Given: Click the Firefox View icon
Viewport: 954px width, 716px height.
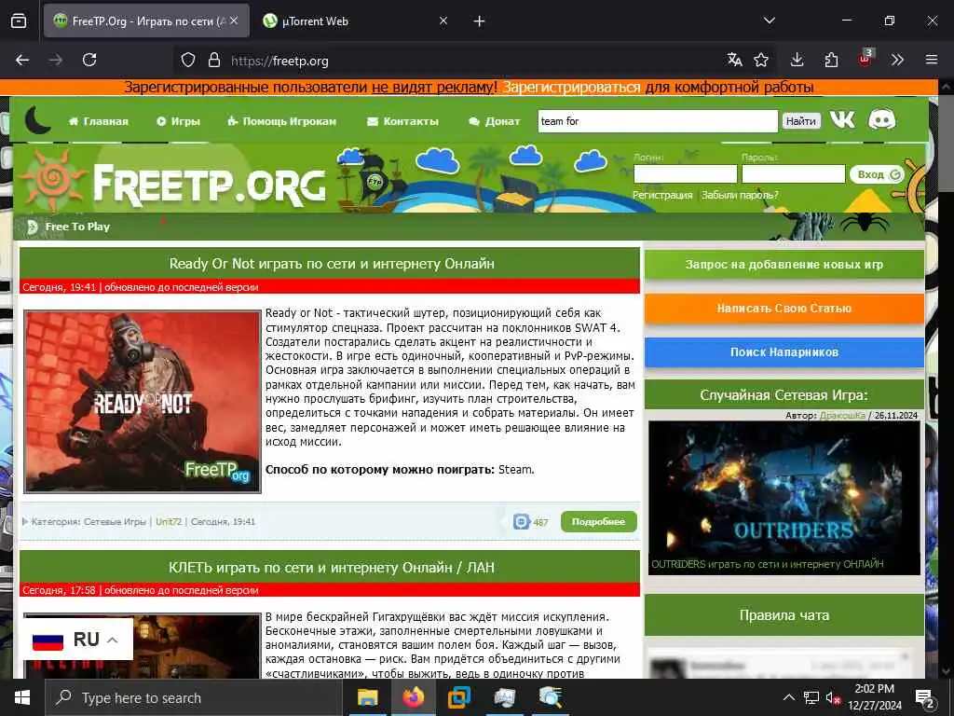Looking at the screenshot, I should point(19,21).
